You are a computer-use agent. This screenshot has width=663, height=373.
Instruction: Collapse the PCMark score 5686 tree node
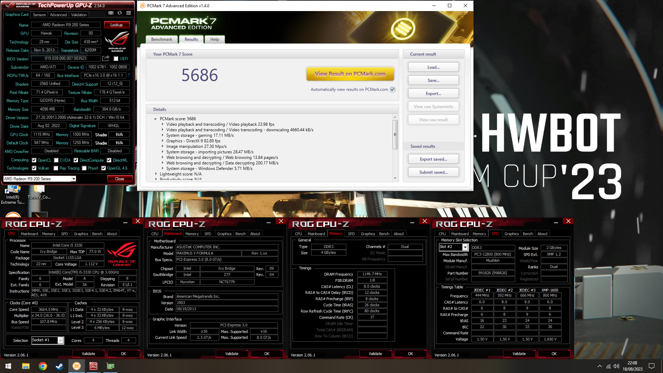click(155, 119)
